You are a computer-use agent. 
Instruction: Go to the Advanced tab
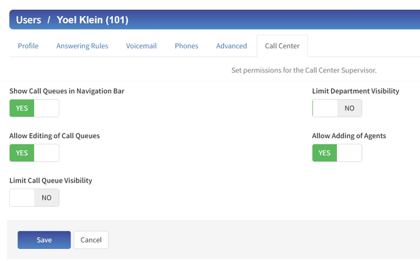coord(231,46)
